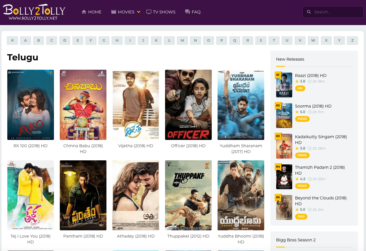Filter movies by letter M

coord(182,41)
